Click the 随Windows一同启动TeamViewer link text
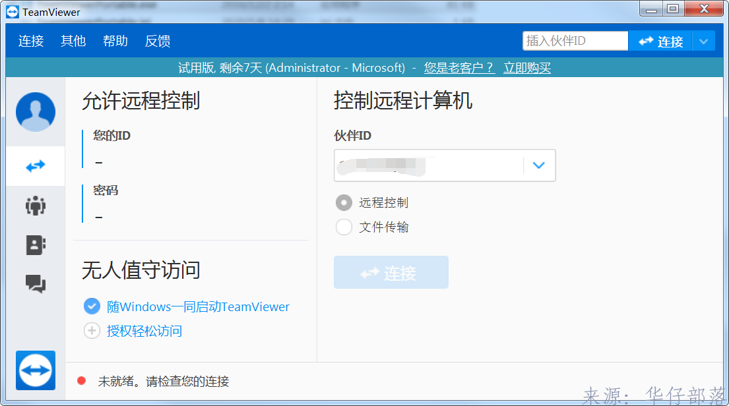The image size is (729, 406). [x=198, y=306]
